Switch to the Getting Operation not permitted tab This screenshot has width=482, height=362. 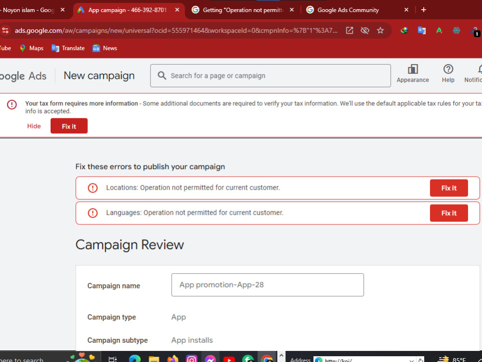click(x=243, y=10)
